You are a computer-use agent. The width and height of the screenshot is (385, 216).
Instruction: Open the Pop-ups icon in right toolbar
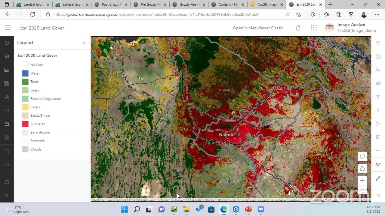coord(378,137)
